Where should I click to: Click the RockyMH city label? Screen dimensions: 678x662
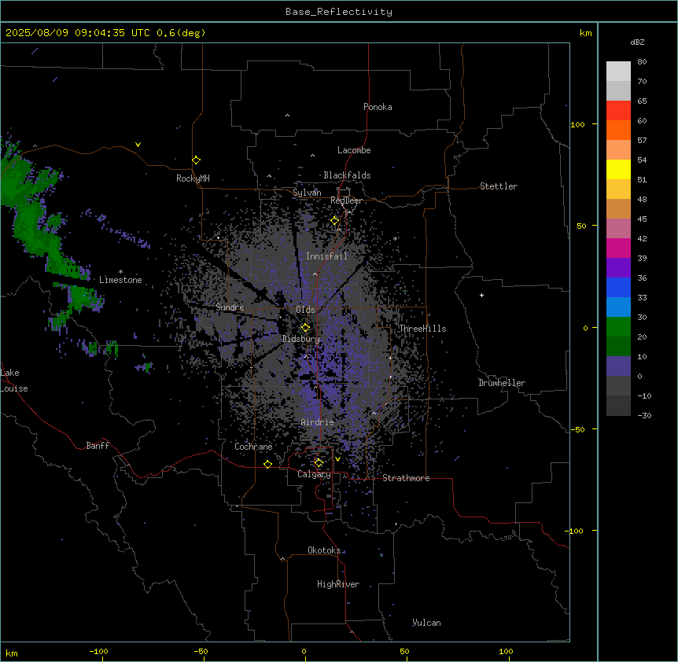coord(193,178)
